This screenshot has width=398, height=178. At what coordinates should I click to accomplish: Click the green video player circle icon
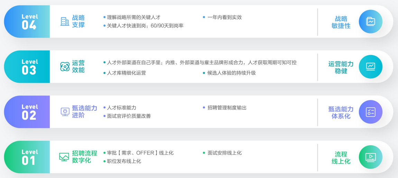point(371,157)
